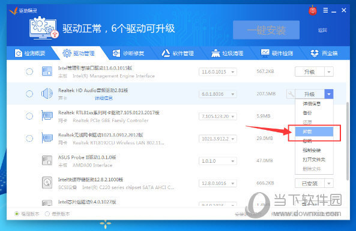Click Realtek PCIe GBE Family Controller text
Image resolution: width=356 pixels, height=231 pixels.
coord(110,121)
